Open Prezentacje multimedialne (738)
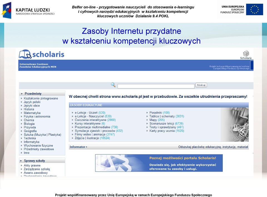267x197 pixels. (x=97, y=127)
